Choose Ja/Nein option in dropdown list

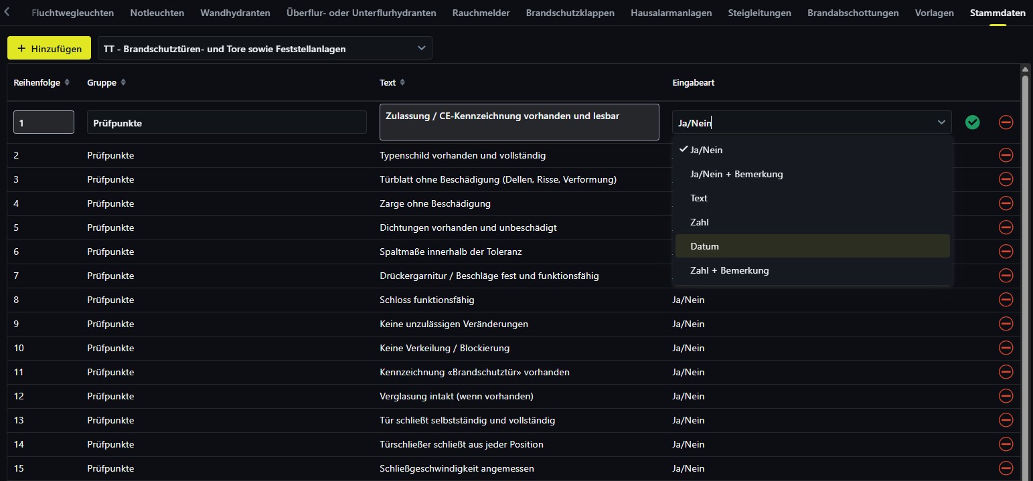click(813, 150)
